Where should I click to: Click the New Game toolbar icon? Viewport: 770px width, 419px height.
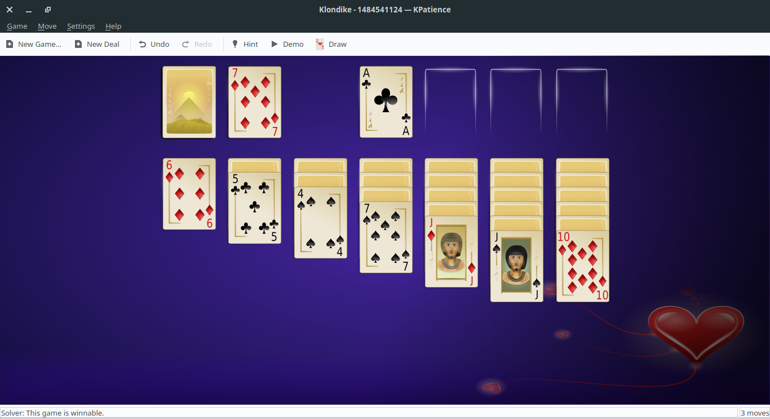pos(10,44)
